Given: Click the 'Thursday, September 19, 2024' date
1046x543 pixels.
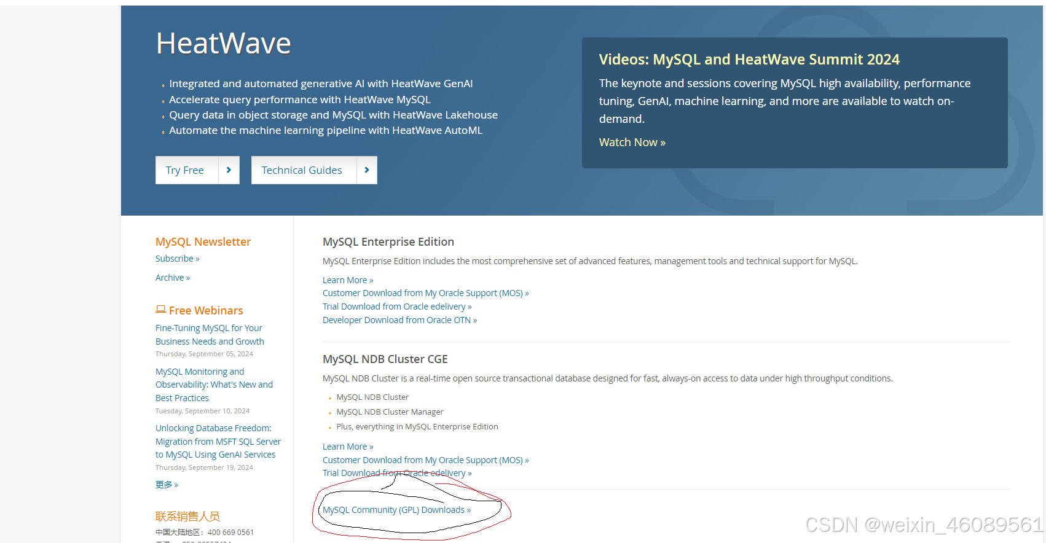Looking at the screenshot, I should click(204, 467).
